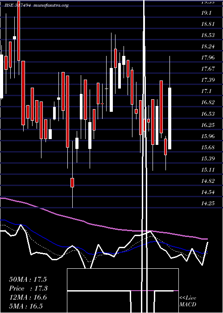223x313 pixels.
Task: Click the munafasutra.org site text
Action: click(51, 5)
